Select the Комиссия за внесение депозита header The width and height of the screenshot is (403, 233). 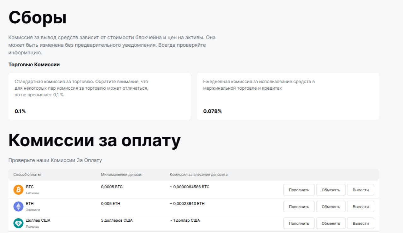point(199,175)
